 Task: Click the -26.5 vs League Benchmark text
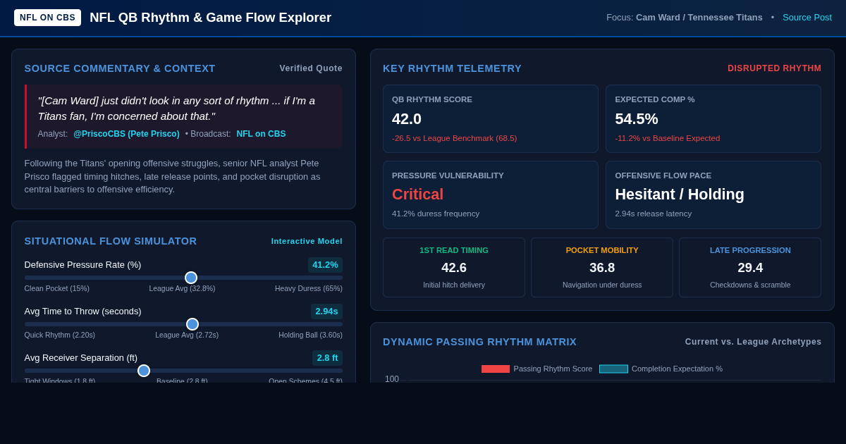tap(455, 138)
